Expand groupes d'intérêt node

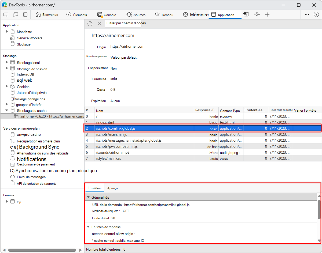tap(7, 104)
